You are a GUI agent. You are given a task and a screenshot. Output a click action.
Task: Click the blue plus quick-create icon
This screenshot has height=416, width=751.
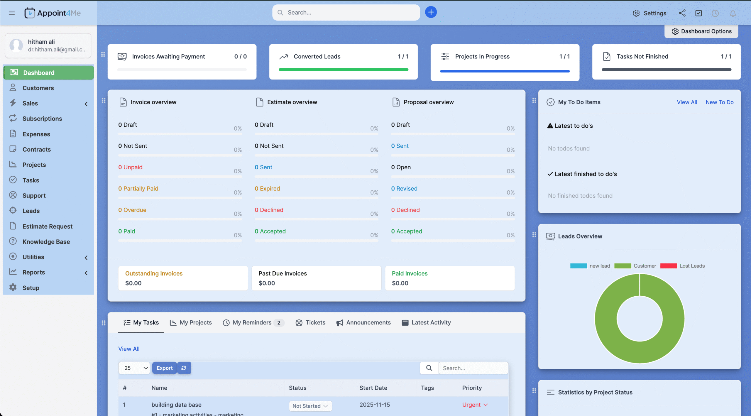(x=431, y=12)
